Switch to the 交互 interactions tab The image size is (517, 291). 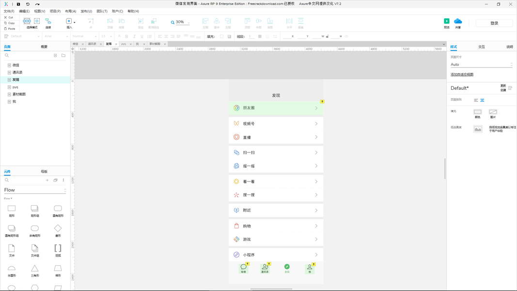tap(482, 47)
